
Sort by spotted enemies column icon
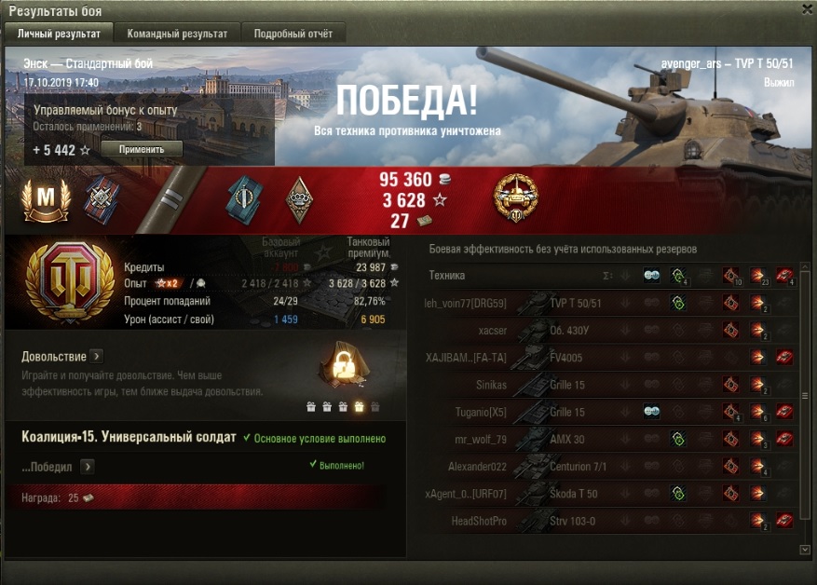click(x=651, y=275)
